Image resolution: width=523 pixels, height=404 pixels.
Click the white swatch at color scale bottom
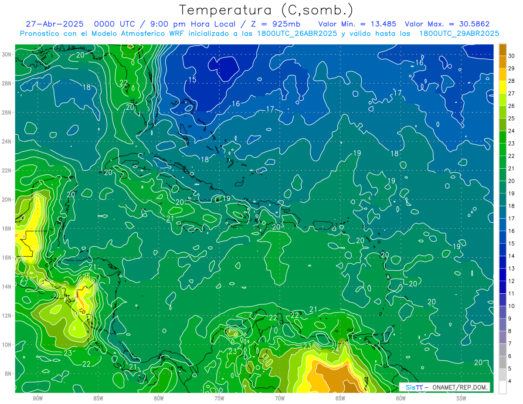coord(503,387)
